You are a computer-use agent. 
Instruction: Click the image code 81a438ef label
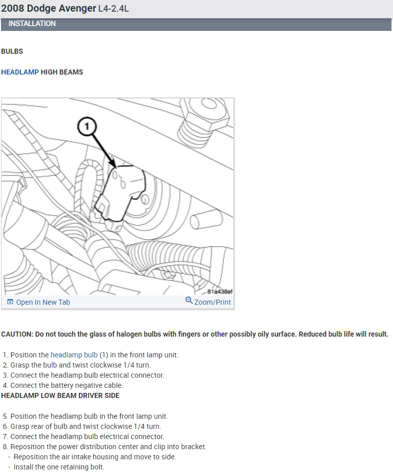pyautogui.click(x=220, y=292)
